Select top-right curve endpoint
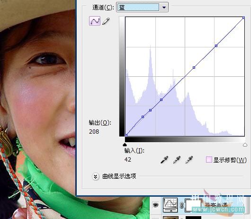 [x=243, y=18]
